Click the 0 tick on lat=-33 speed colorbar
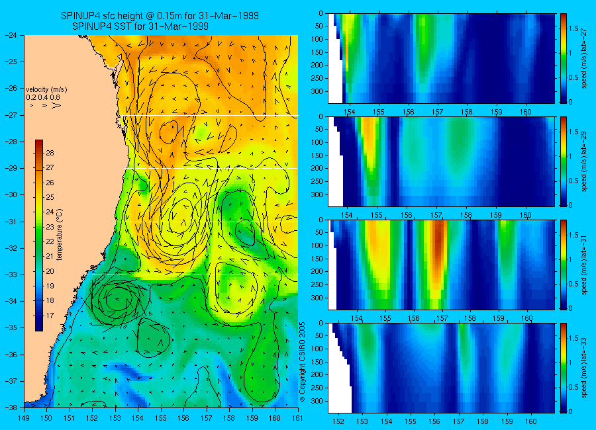The width and height of the screenshot is (596, 430). (570, 411)
